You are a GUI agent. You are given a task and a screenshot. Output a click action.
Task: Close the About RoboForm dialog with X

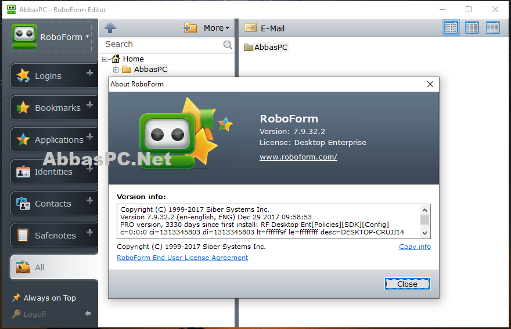pyautogui.click(x=430, y=84)
